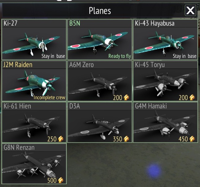This screenshot has width=200, height=187.
Task: Click the D3A title label
Action: [75, 106]
